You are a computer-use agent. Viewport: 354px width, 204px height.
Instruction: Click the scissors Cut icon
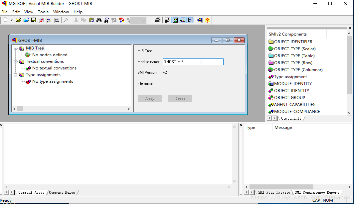[76, 20]
